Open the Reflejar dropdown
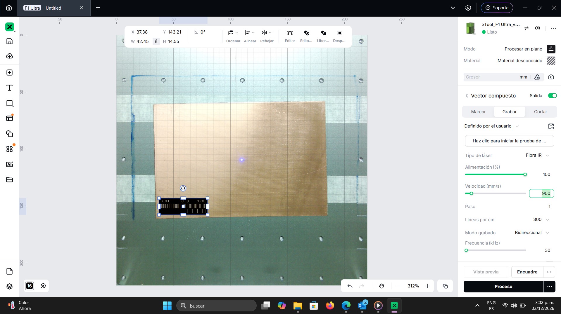The width and height of the screenshot is (561, 314). pos(267,36)
